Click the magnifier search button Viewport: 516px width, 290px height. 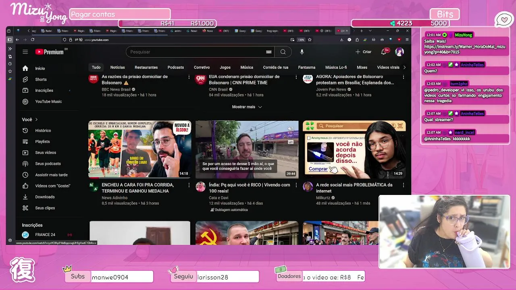click(x=283, y=52)
